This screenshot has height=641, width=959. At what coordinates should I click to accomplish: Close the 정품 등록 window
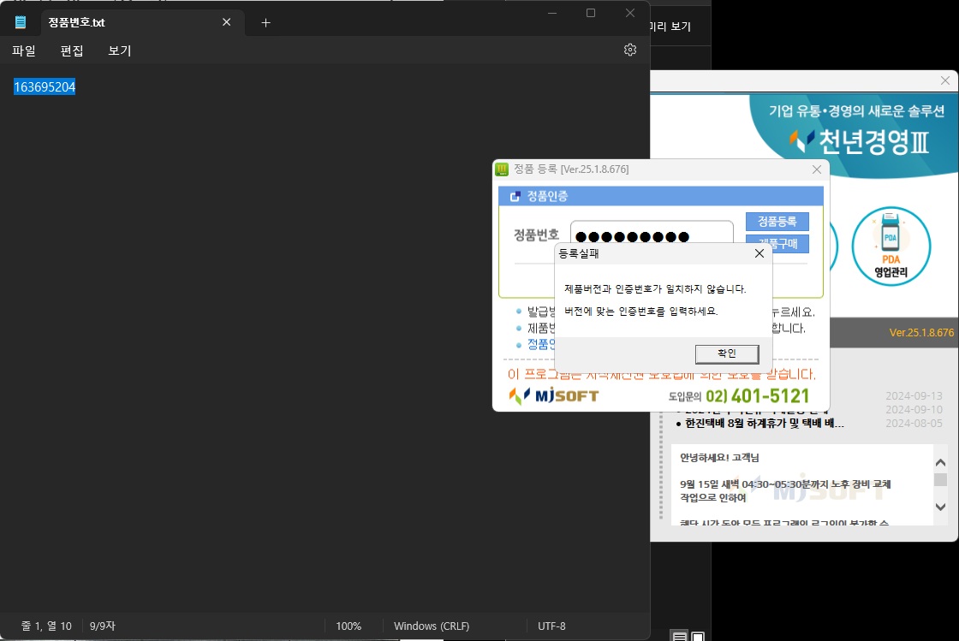[x=817, y=169]
